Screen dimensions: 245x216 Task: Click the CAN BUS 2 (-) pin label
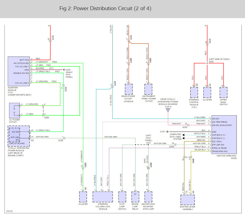click(218, 138)
